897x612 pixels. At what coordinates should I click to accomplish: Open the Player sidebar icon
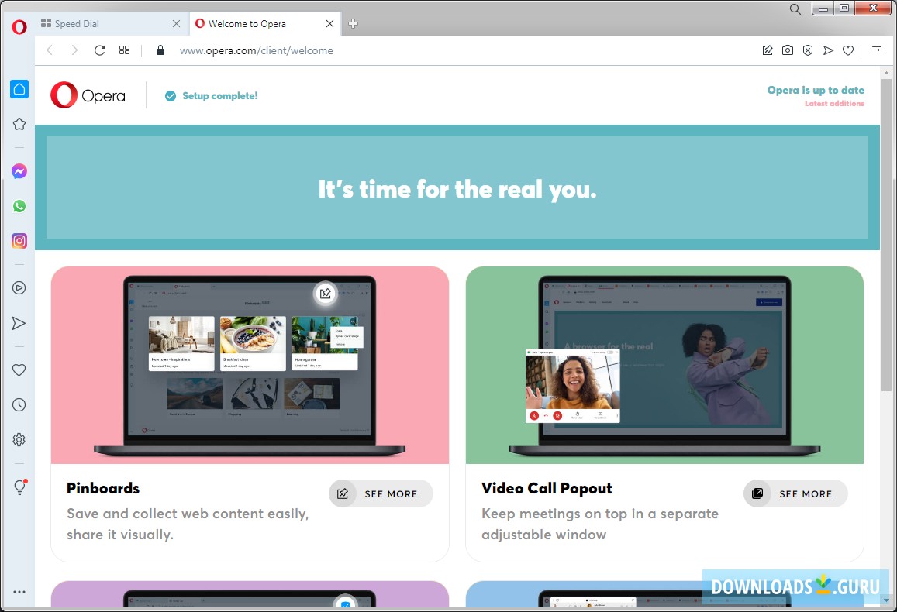pos(19,288)
